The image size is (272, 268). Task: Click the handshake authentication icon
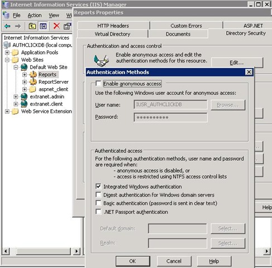click(101, 61)
